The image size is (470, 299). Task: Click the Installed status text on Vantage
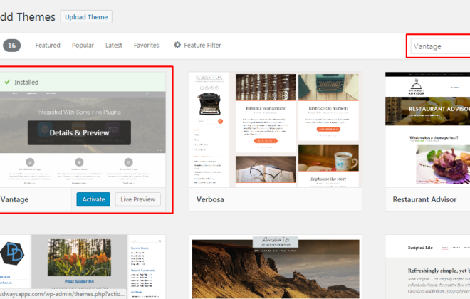pyautogui.click(x=26, y=82)
